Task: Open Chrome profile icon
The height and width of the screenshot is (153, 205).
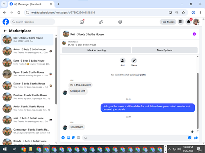Action: (193, 13)
